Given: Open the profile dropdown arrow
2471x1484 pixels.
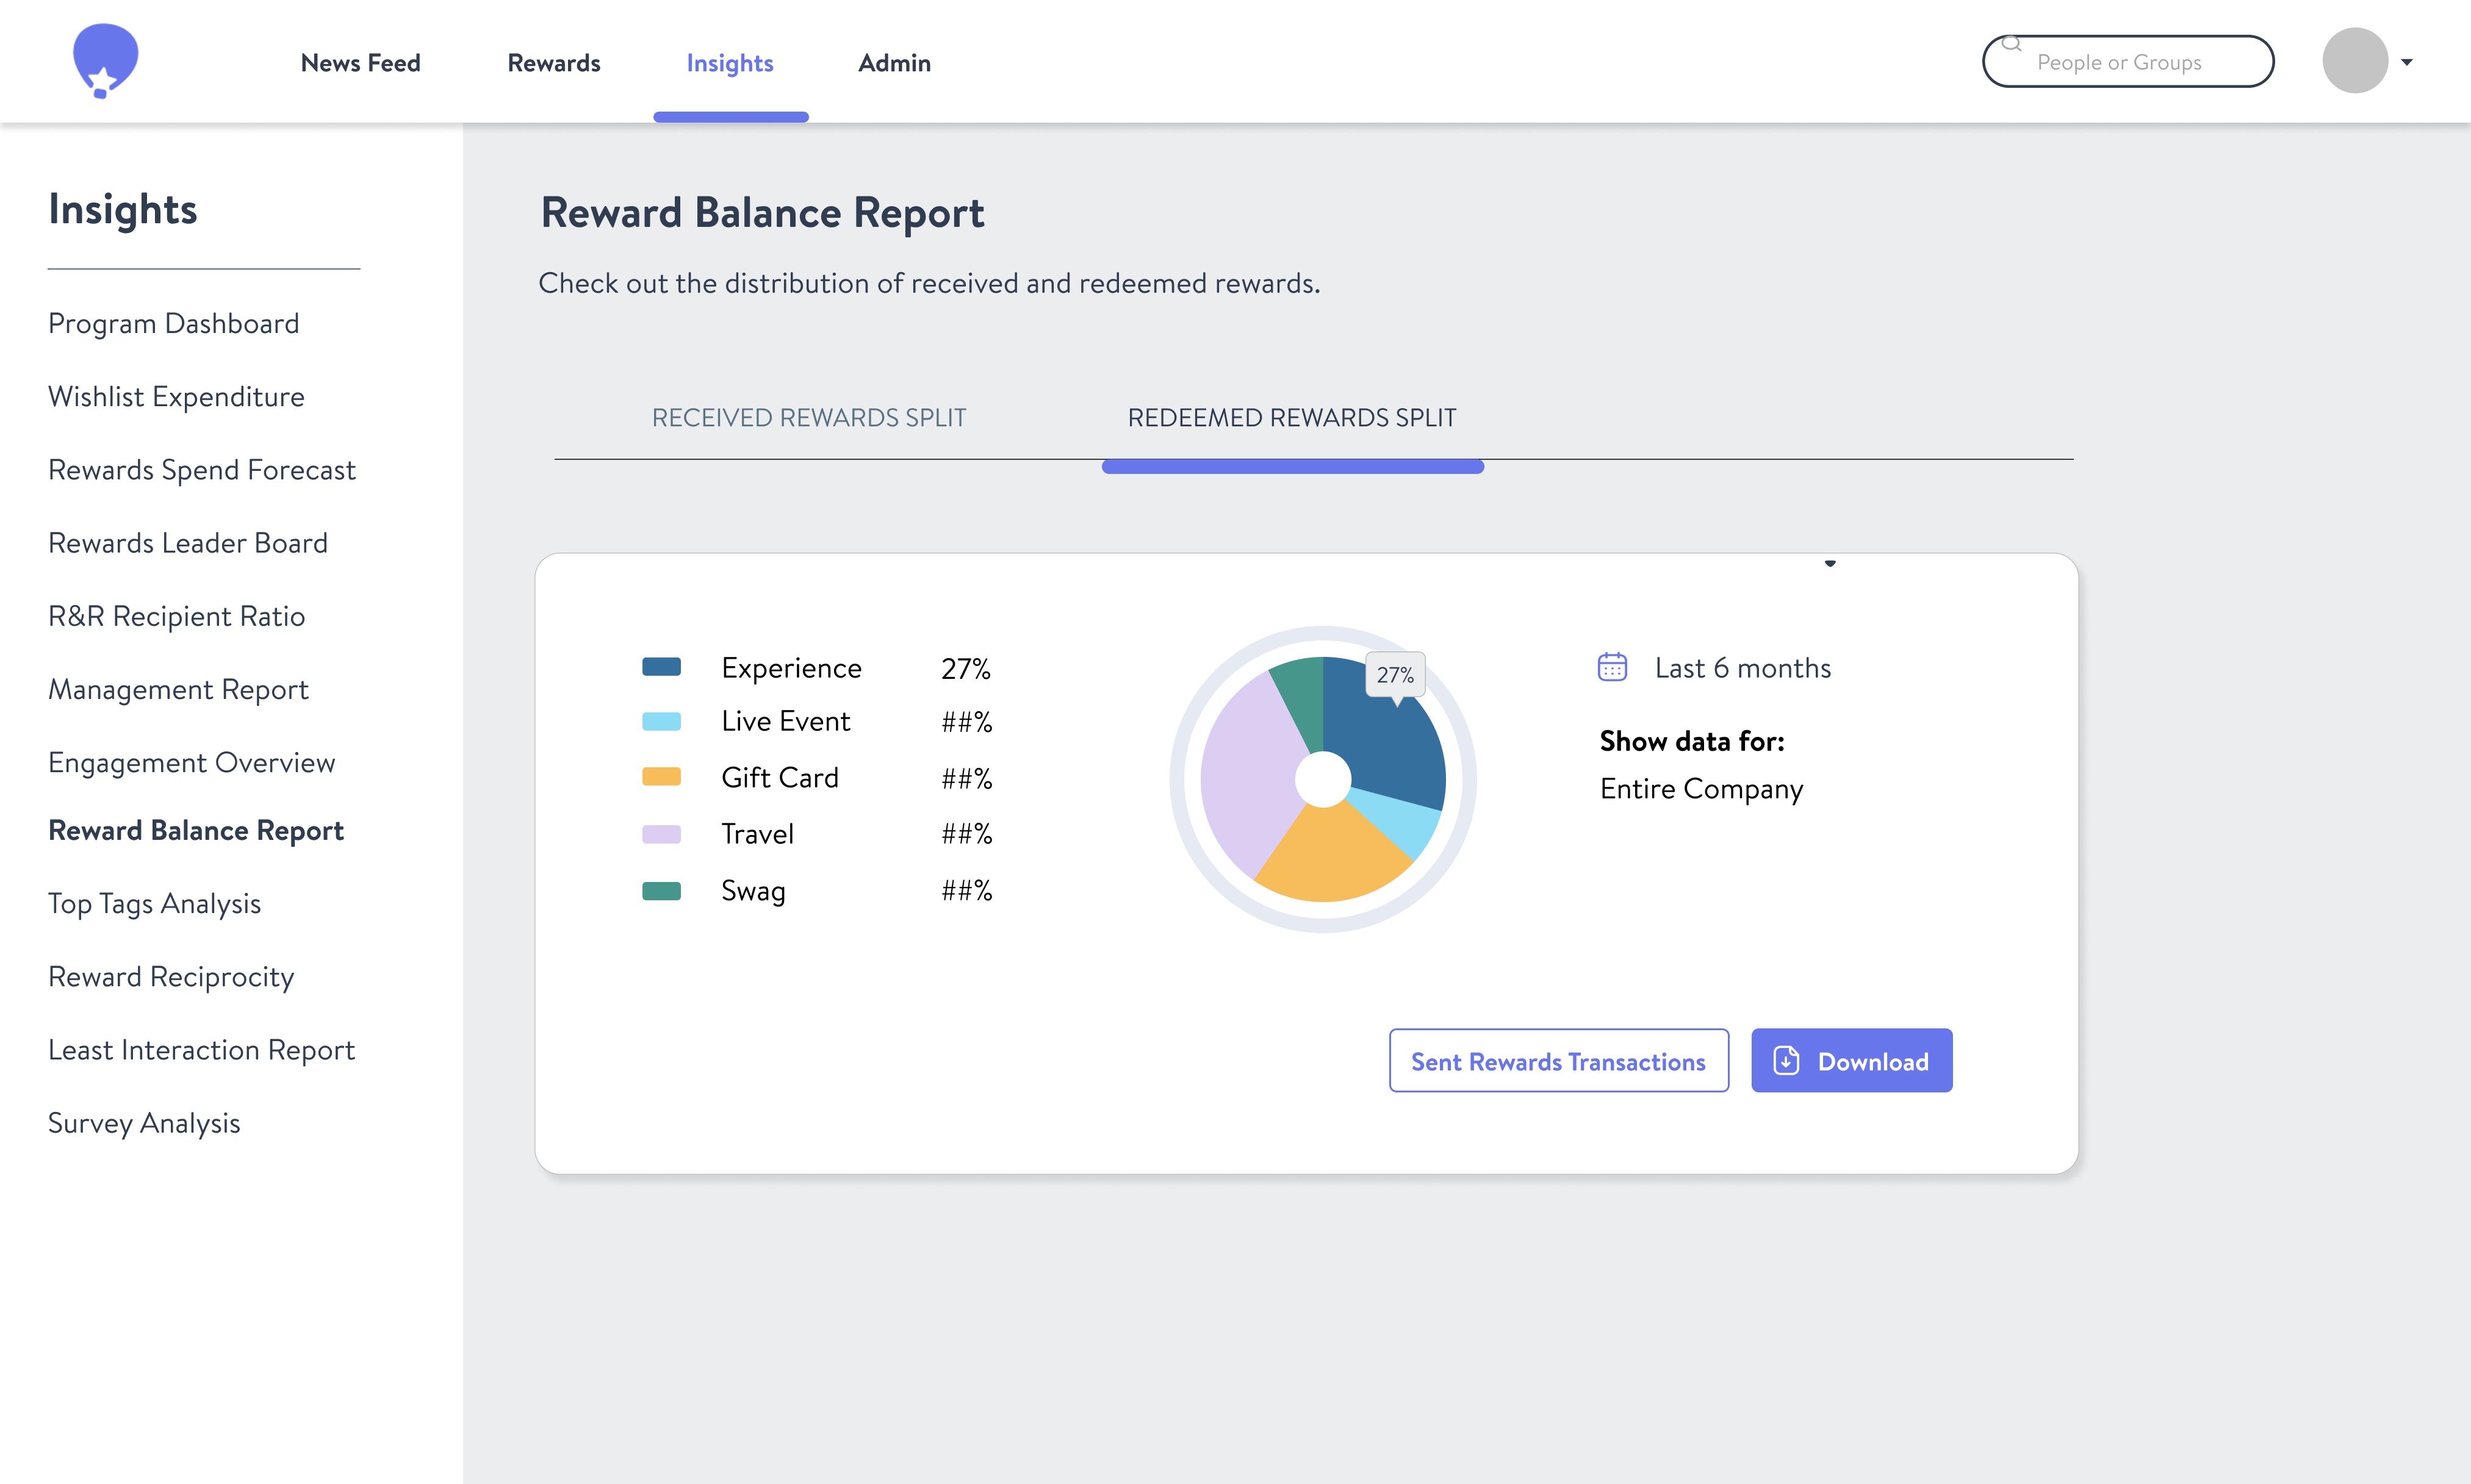Looking at the screenshot, I should pyautogui.click(x=2406, y=62).
